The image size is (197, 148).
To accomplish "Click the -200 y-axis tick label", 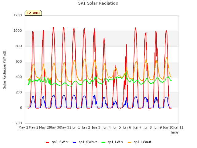I will (18, 123).
